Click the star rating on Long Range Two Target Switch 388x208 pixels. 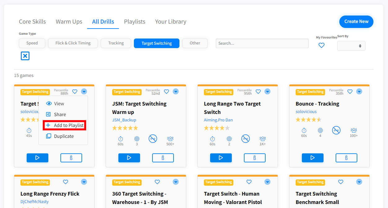pyautogui.click(x=217, y=128)
